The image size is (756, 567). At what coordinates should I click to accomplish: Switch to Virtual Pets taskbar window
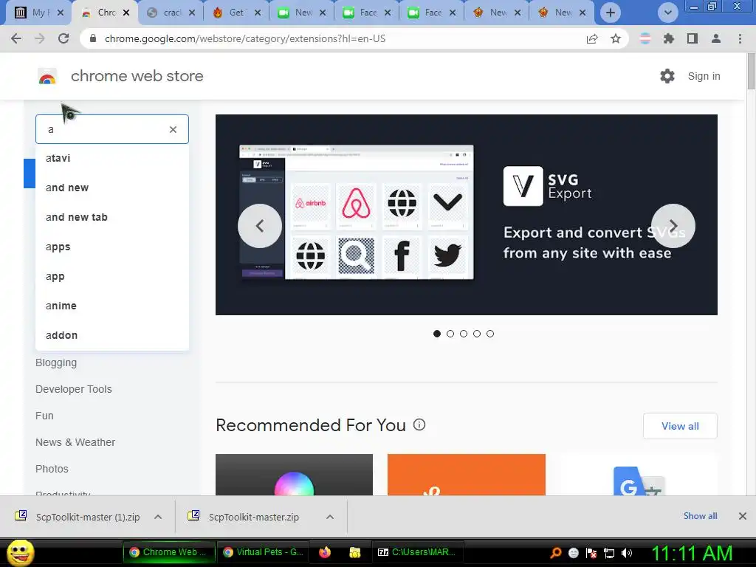(264, 552)
